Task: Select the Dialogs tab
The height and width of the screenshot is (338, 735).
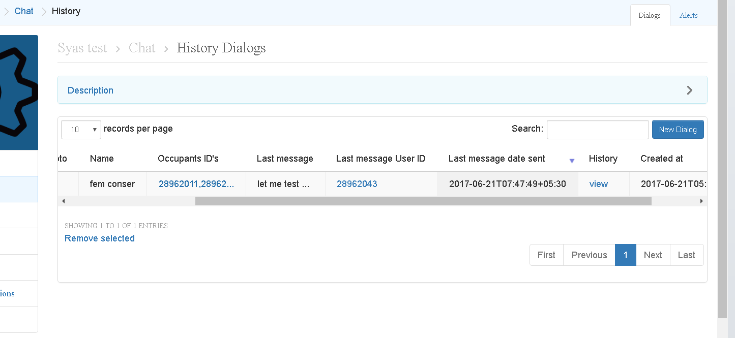Action: [x=650, y=15]
